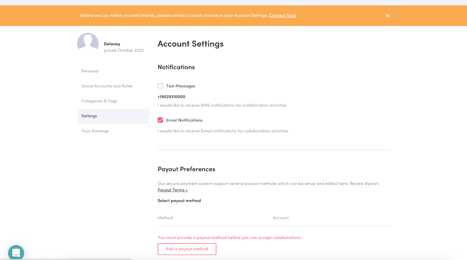Enable the Text Messages checkbox
This screenshot has width=467, height=260.
point(160,86)
